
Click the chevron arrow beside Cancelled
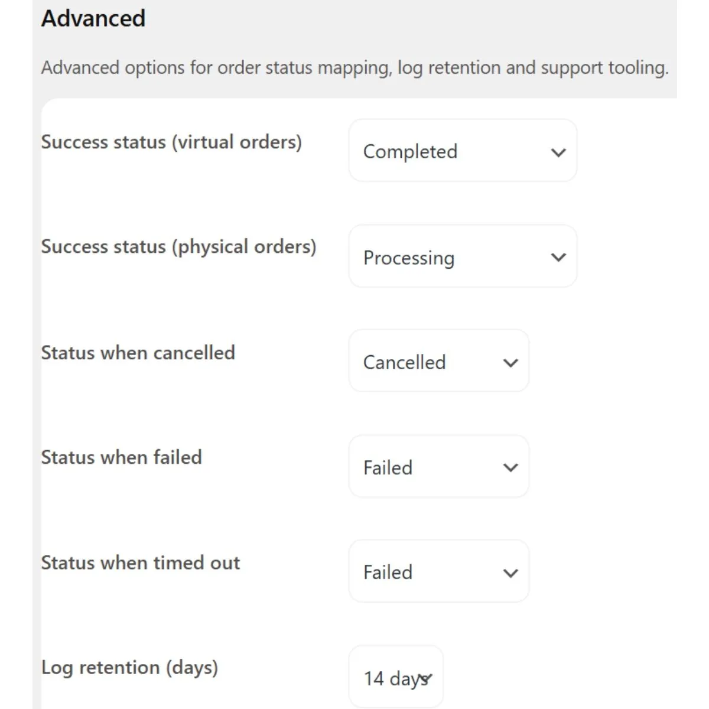pos(510,363)
